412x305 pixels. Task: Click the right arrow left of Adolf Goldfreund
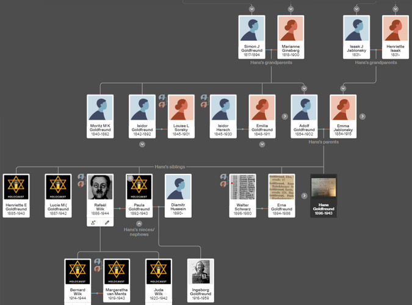coord(285,117)
